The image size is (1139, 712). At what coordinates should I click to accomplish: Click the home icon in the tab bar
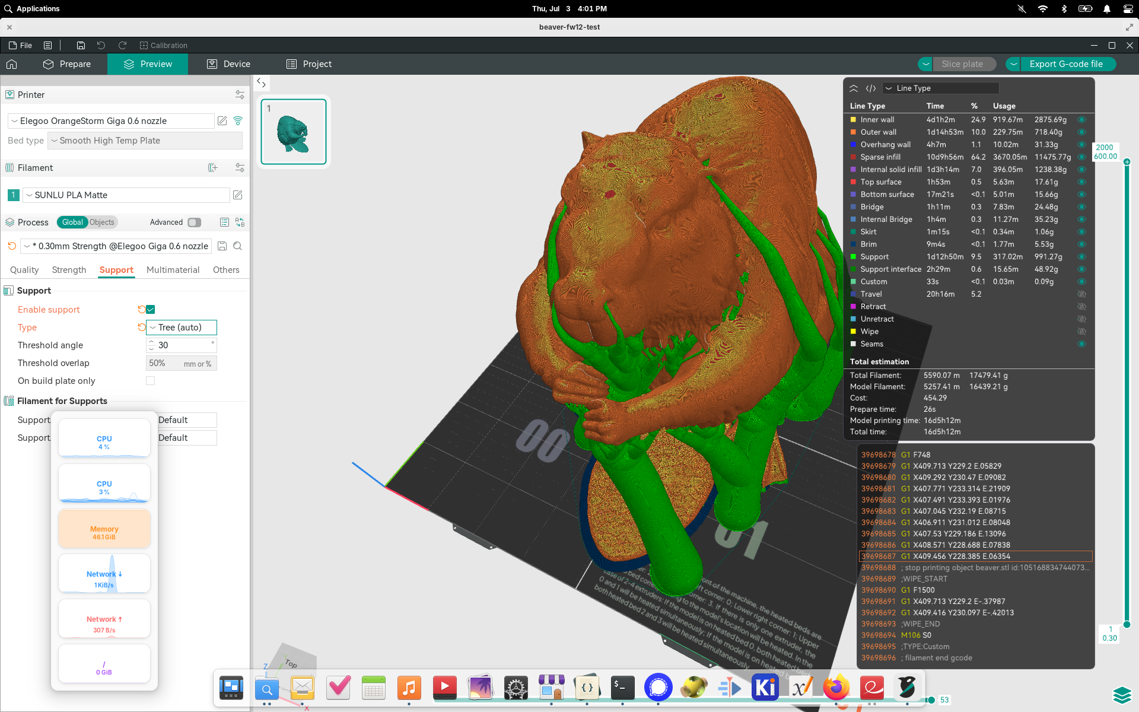(x=12, y=64)
